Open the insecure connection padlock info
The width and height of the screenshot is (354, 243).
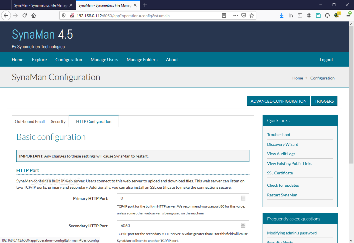(72, 15)
